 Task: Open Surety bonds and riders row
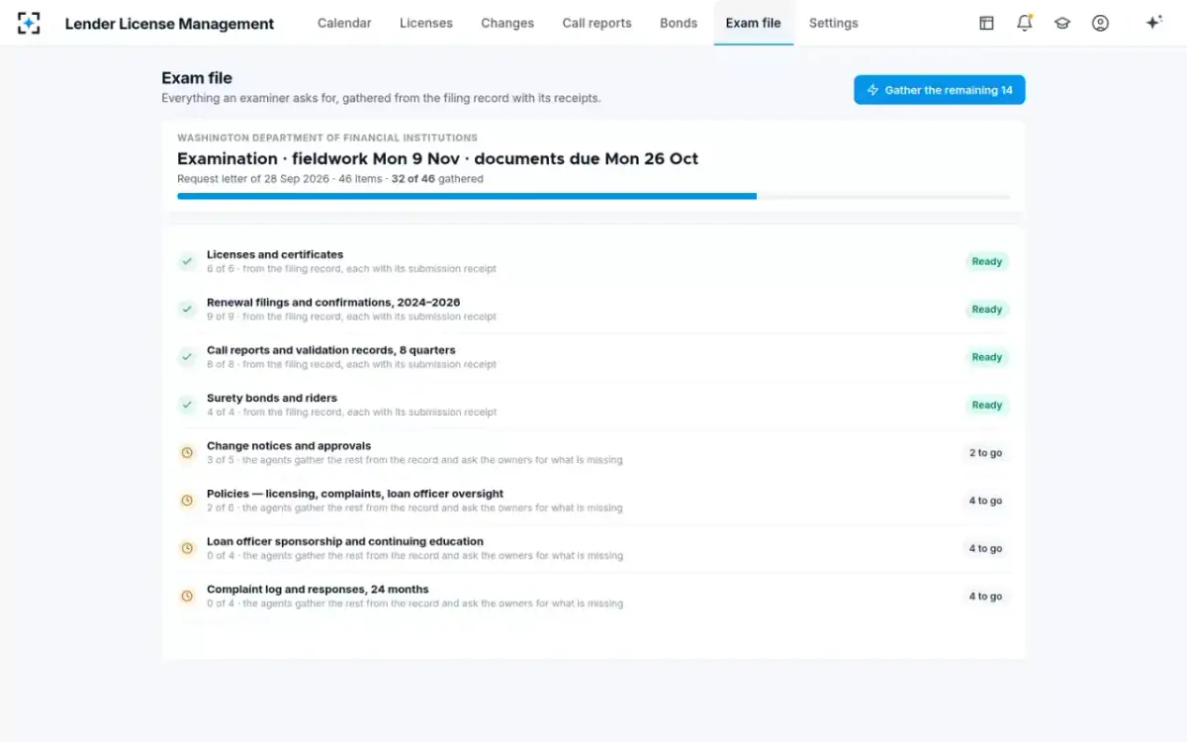(593, 405)
